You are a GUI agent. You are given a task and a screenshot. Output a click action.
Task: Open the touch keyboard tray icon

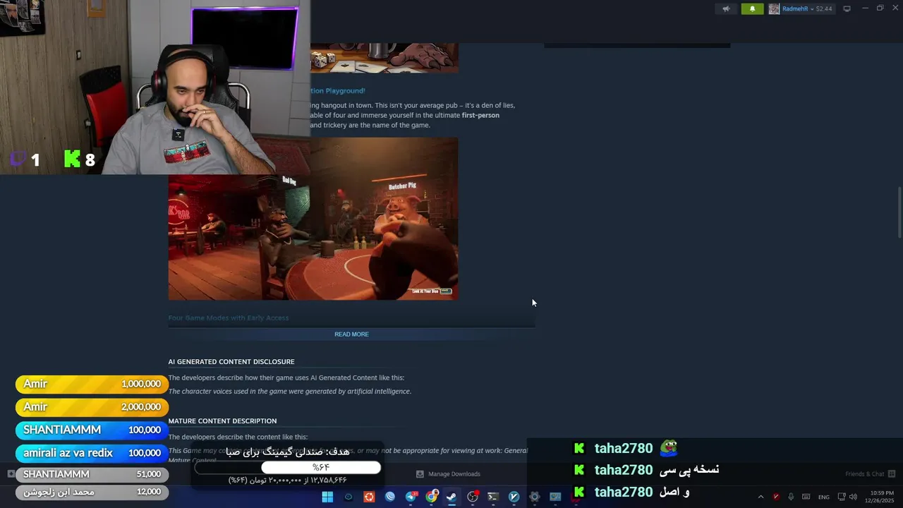point(806,497)
